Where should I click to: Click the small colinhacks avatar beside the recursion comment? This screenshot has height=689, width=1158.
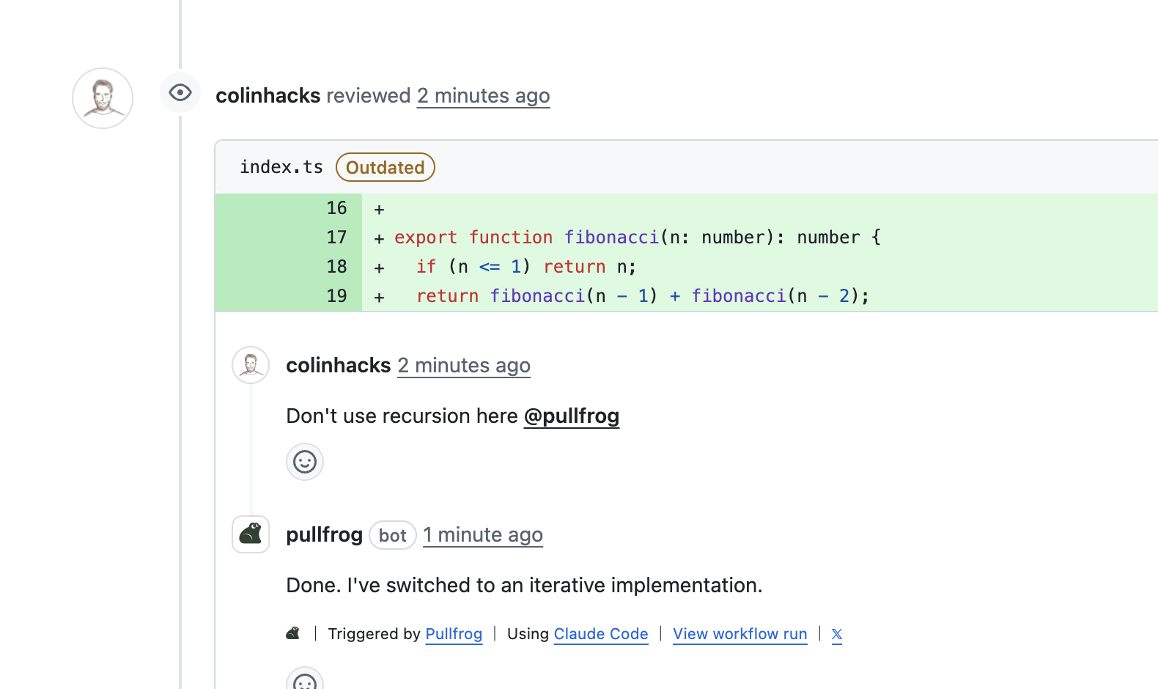coord(251,365)
